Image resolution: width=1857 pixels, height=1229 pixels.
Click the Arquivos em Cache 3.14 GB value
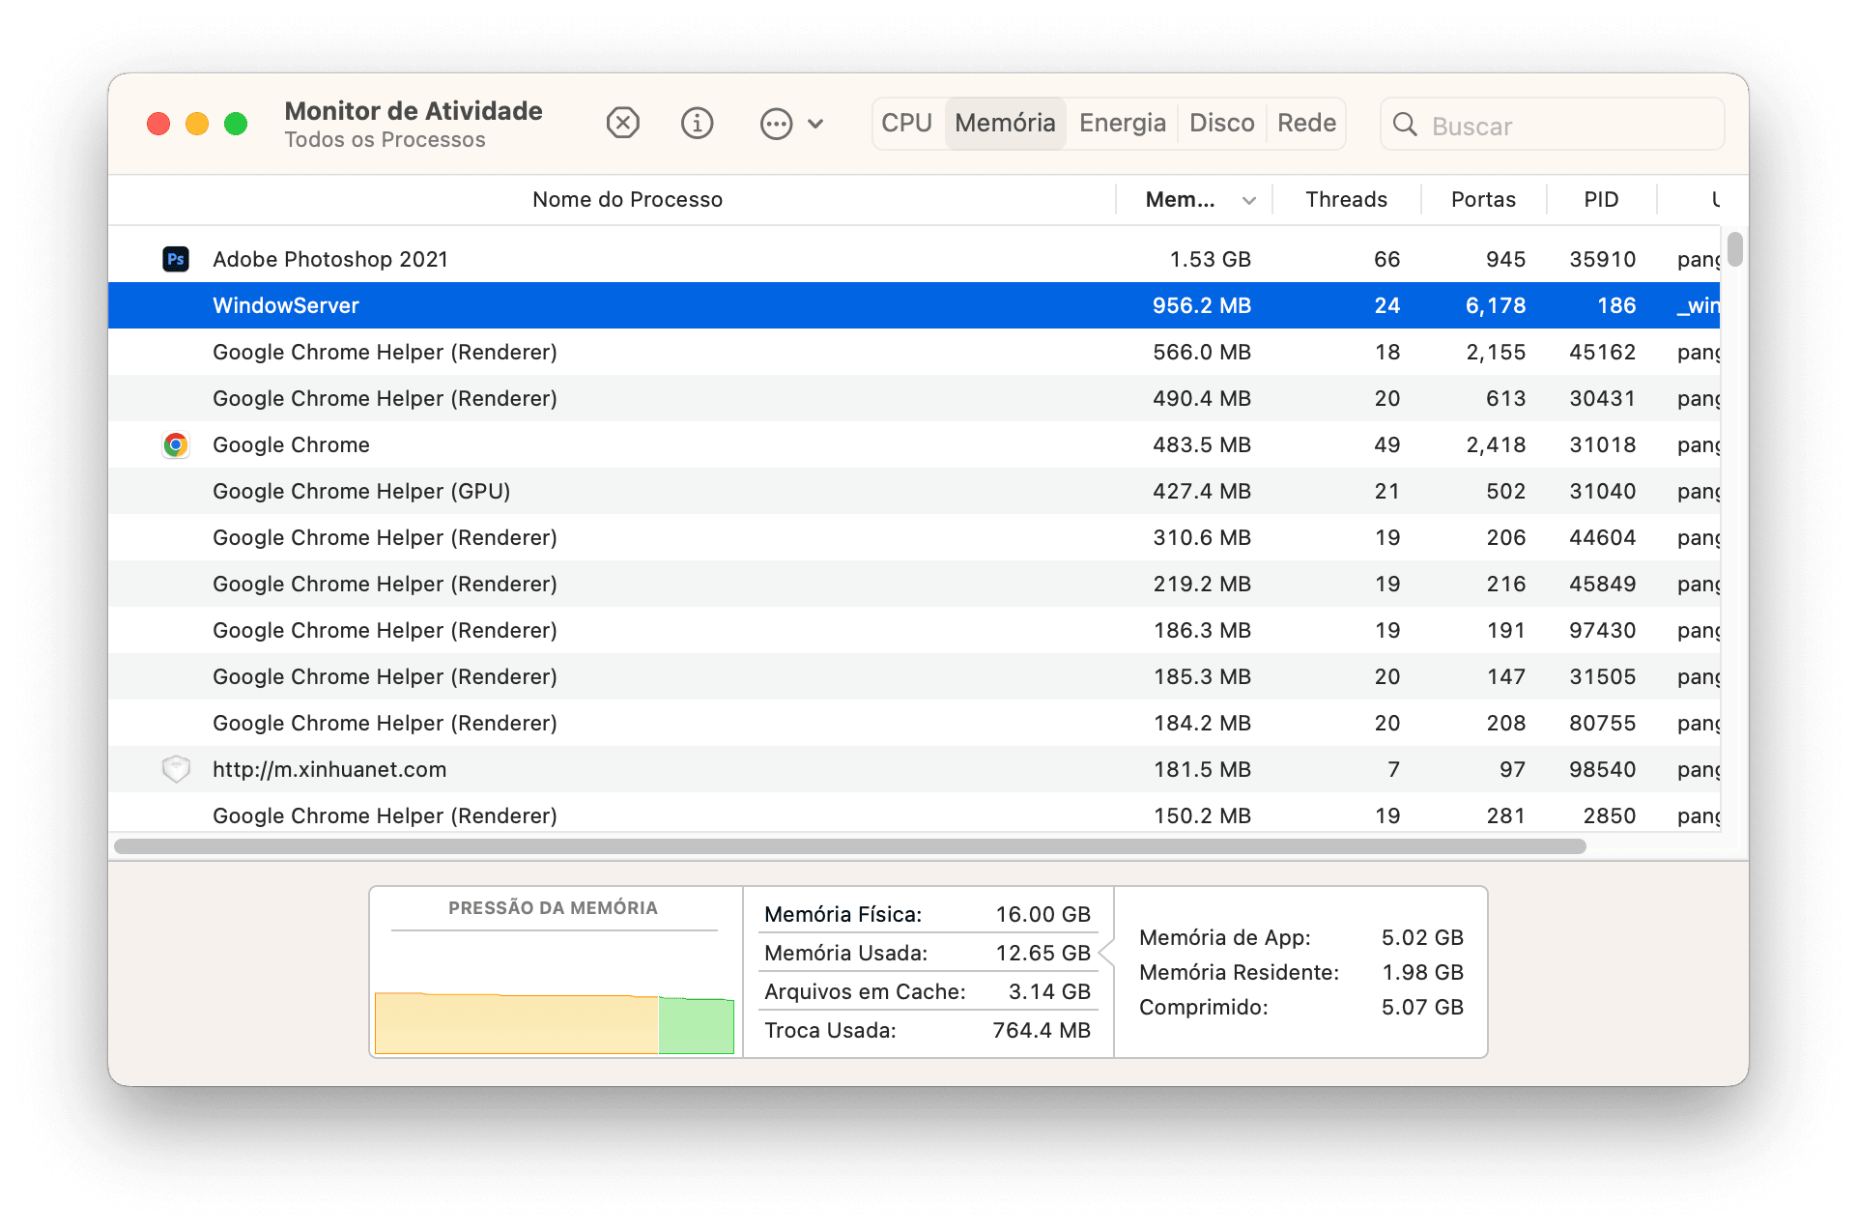(1049, 991)
